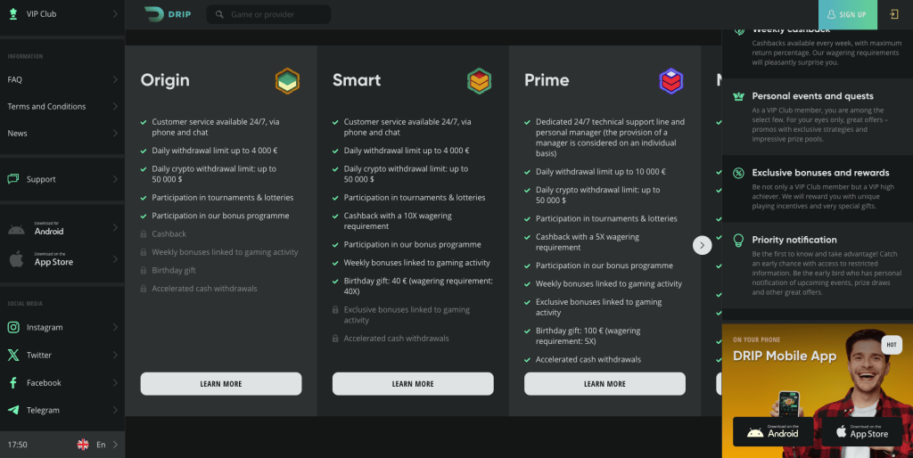The width and height of the screenshot is (913, 458).
Task: Click the login door icon
Action: 894,14
